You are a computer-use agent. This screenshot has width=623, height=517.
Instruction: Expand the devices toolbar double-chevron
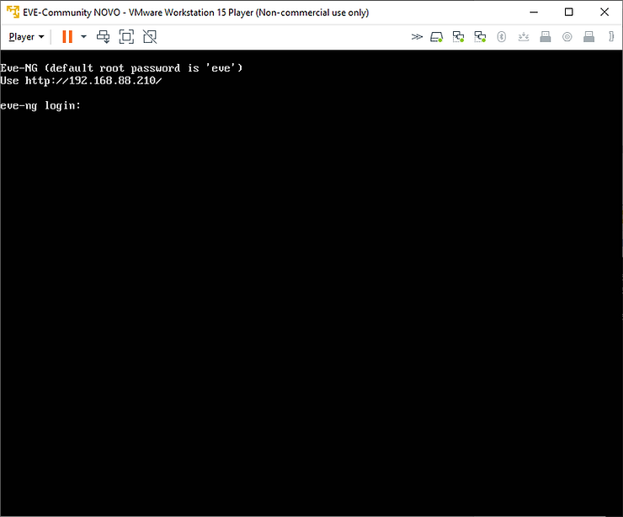click(417, 37)
